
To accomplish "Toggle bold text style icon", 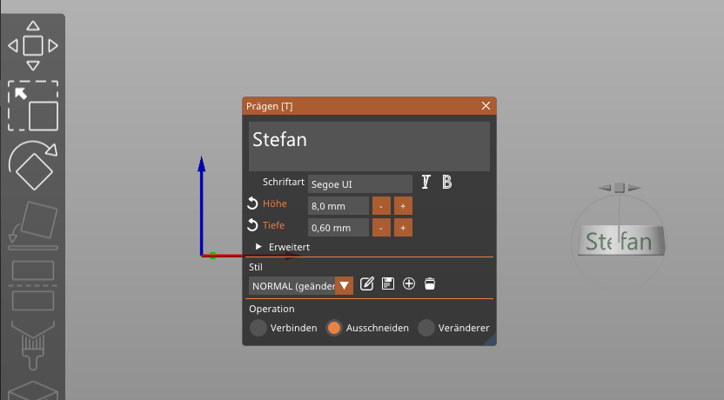I will point(446,183).
